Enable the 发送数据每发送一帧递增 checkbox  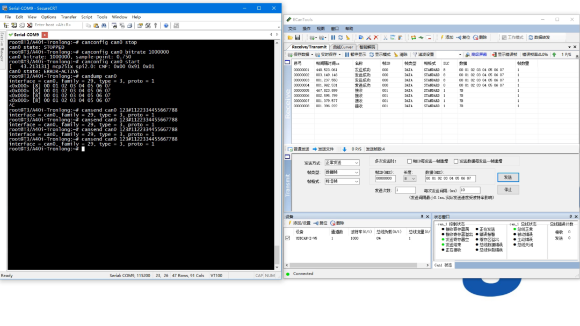coord(456,161)
